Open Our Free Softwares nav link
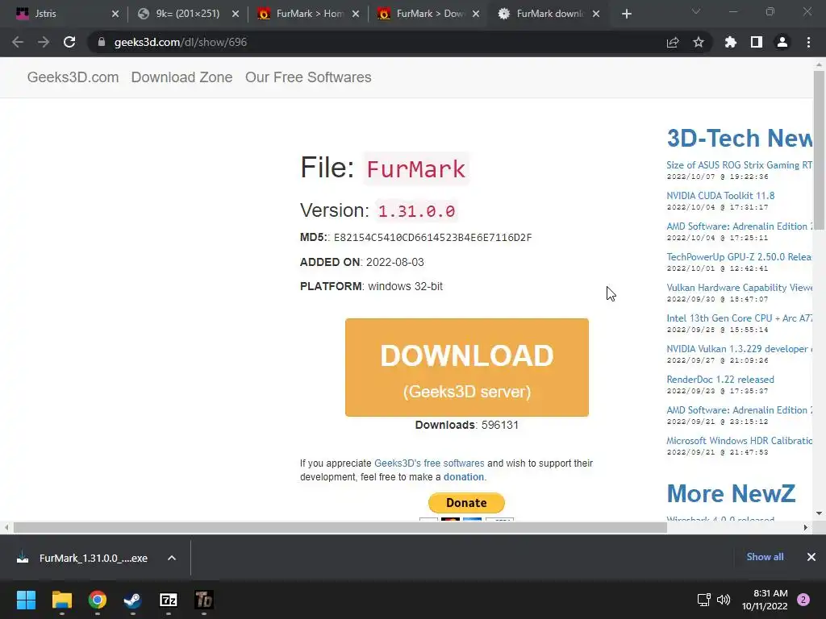 tap(308, 77)
